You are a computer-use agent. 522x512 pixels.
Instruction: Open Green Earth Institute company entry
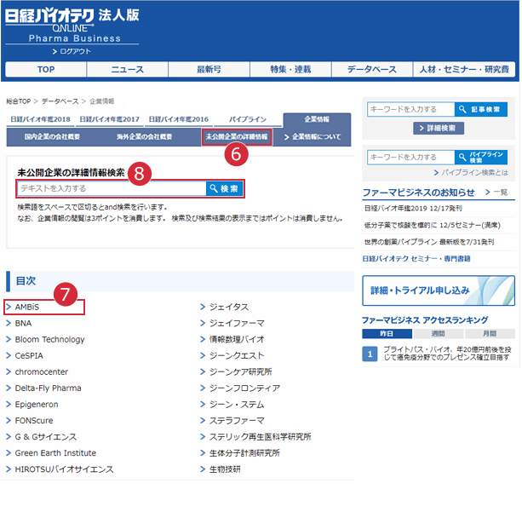[55, 453]
